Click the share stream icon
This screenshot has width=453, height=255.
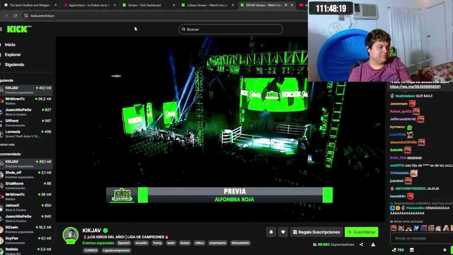361,244
